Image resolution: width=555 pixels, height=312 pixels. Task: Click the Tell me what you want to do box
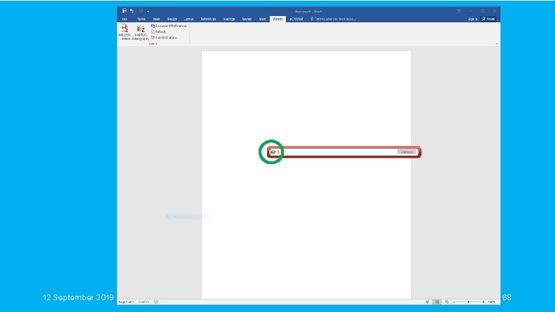(x=333, y=19)
